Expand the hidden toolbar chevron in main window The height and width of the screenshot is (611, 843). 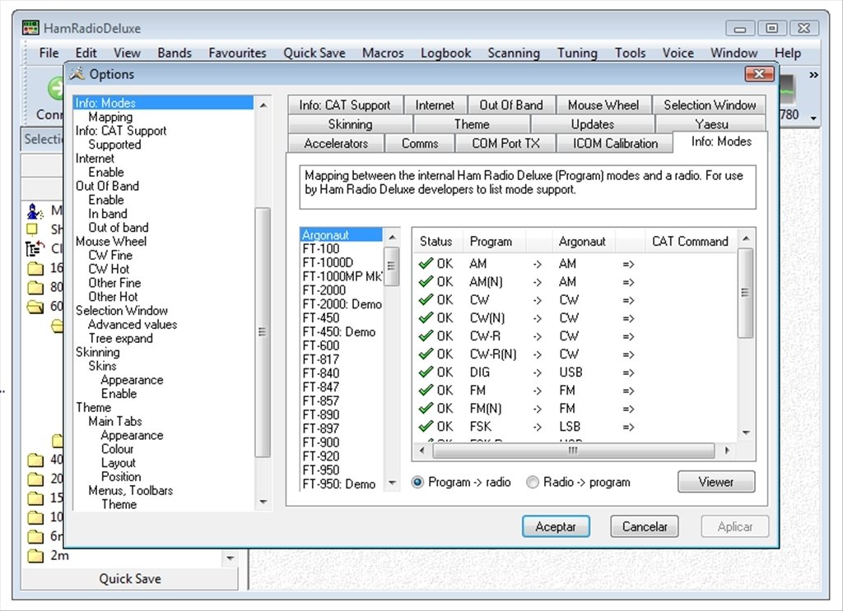coord(814,75)
